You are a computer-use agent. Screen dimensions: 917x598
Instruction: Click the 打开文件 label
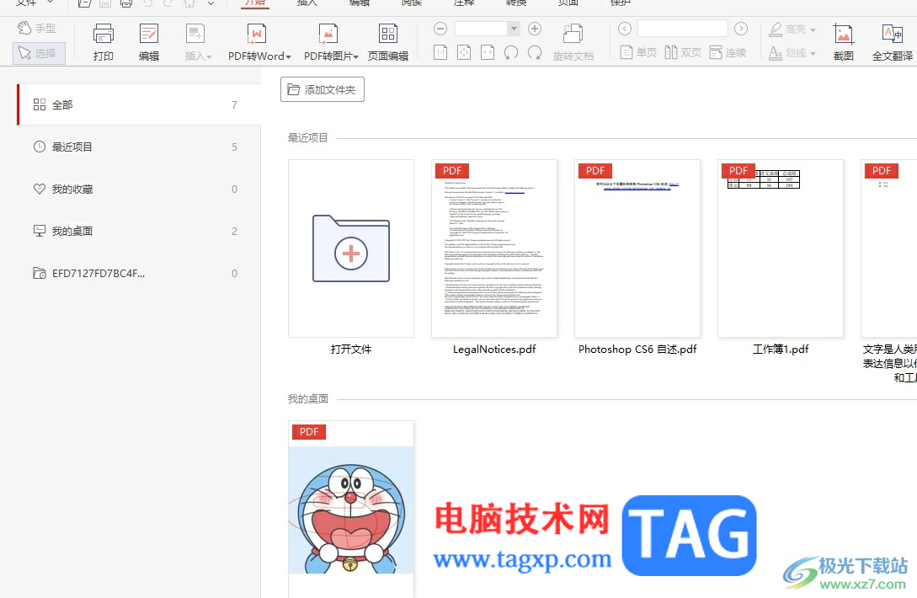click(x=351, y=350)
